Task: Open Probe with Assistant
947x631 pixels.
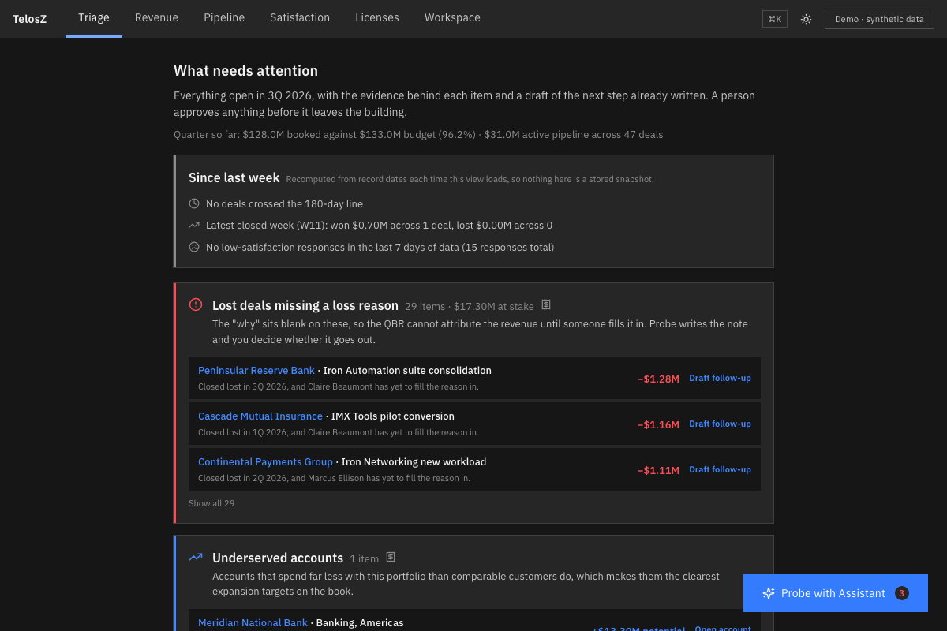Action: click(x=836, y=593)
